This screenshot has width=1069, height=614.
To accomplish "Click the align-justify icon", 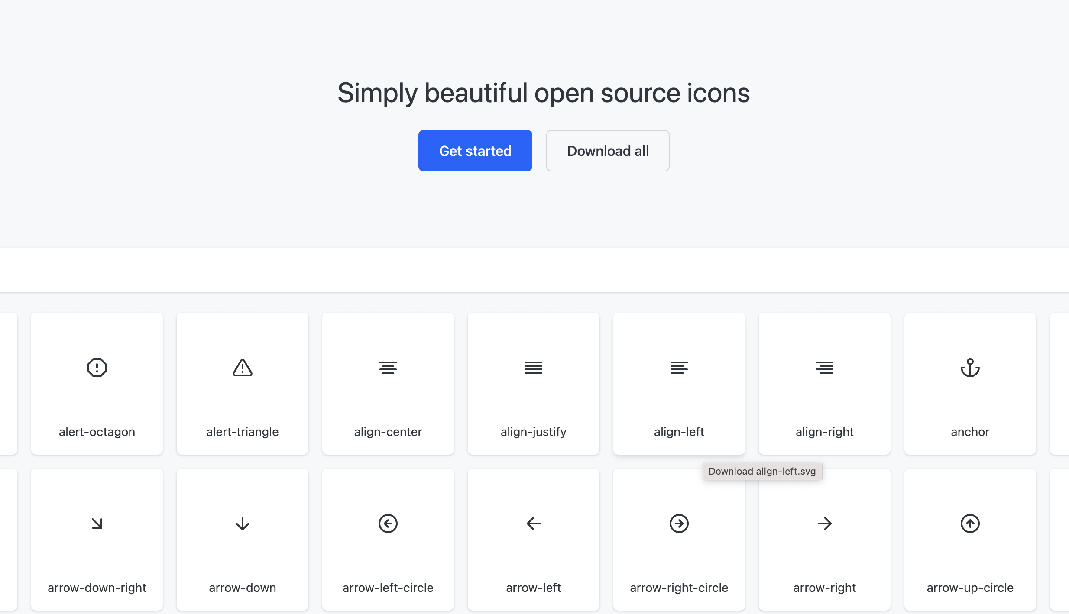I will pos(534,368).
